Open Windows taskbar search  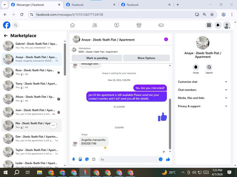(x=17, y=173)
